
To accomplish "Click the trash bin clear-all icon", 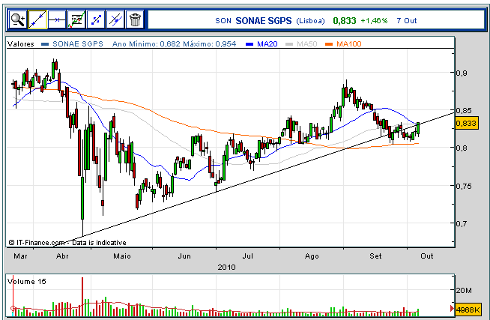I will (135, 20).
